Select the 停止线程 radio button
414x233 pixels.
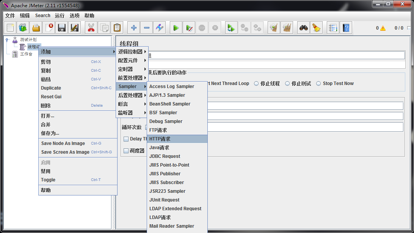pyautogui.click(x=256, y=83)
